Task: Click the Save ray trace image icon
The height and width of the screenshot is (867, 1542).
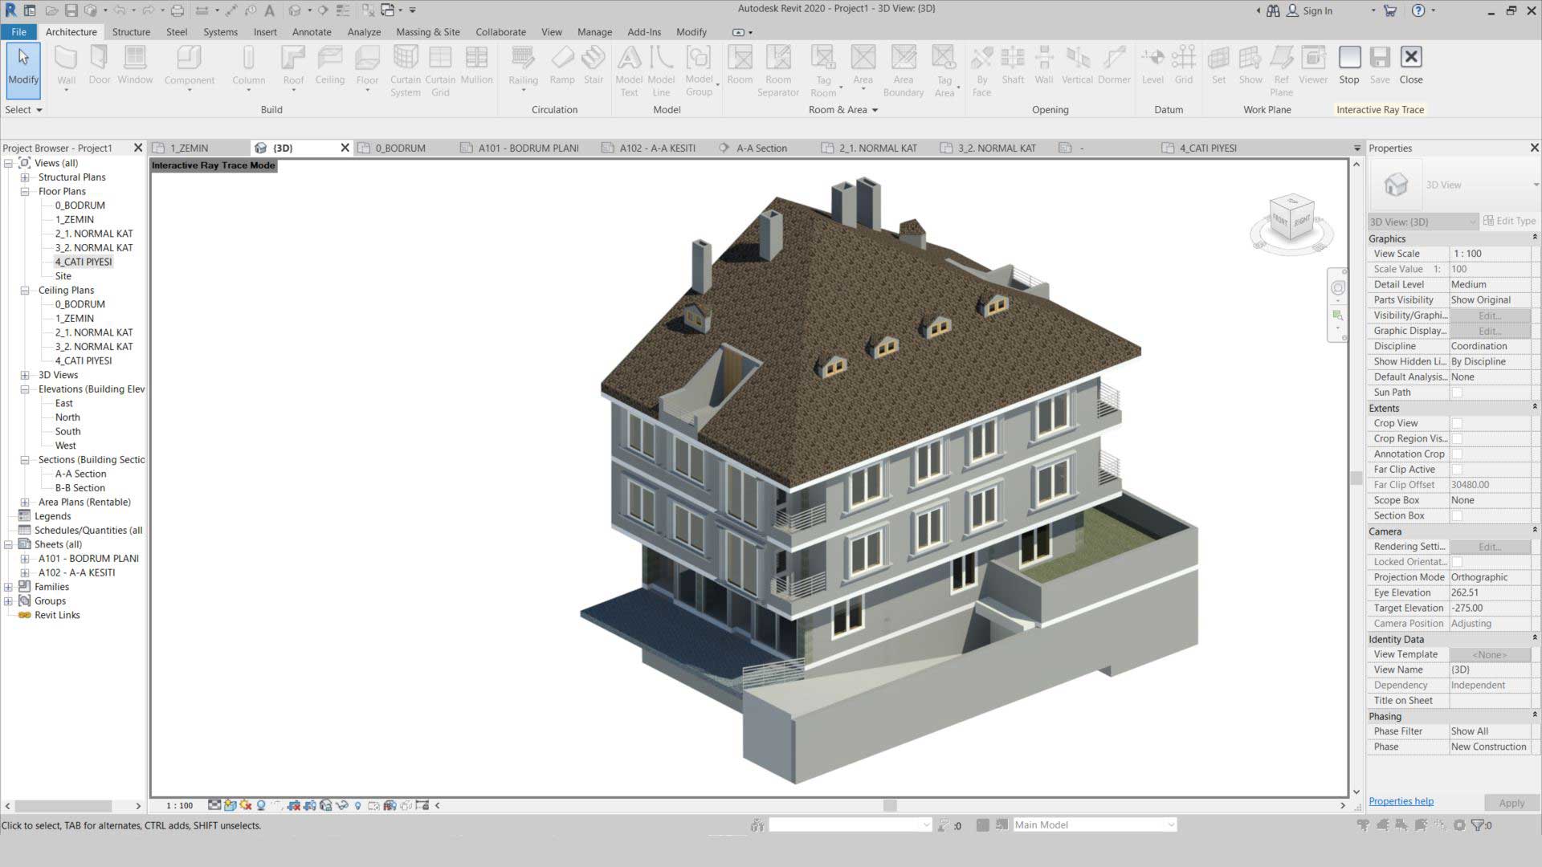Action: point(1380,59)
